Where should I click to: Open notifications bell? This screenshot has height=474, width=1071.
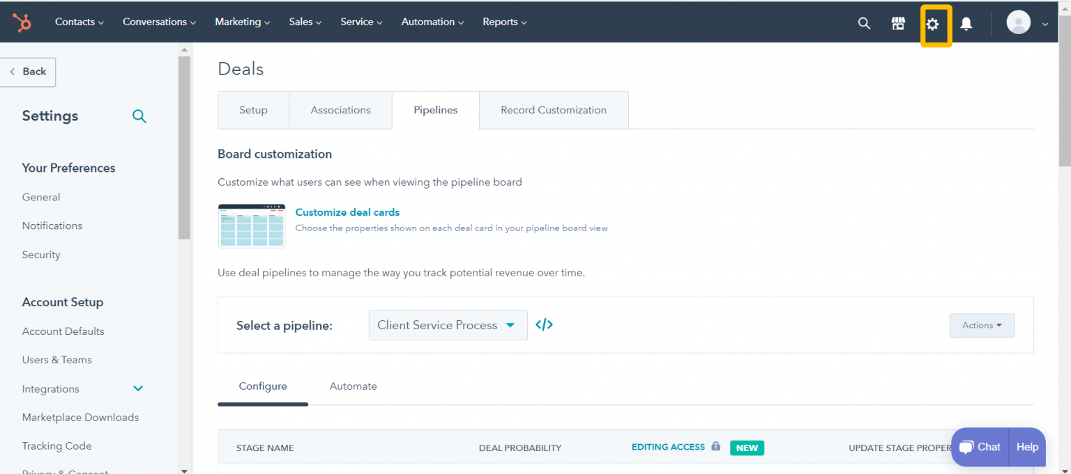[x=966, y=23]
